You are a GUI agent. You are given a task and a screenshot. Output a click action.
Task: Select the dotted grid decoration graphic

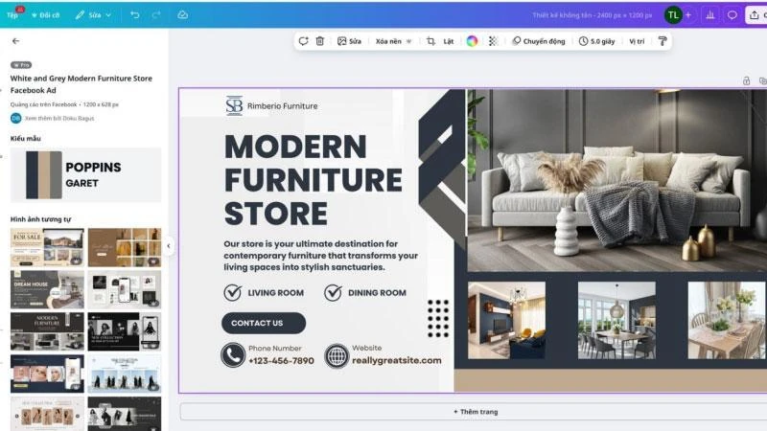(x=438, y=319)
